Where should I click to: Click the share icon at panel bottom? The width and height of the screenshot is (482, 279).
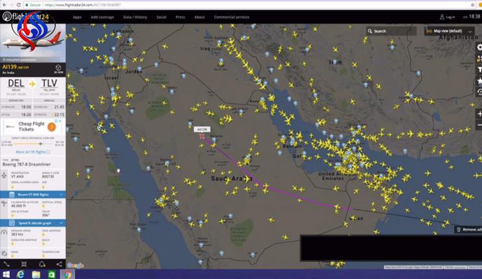pyautogui.click(x=59, y=264)
